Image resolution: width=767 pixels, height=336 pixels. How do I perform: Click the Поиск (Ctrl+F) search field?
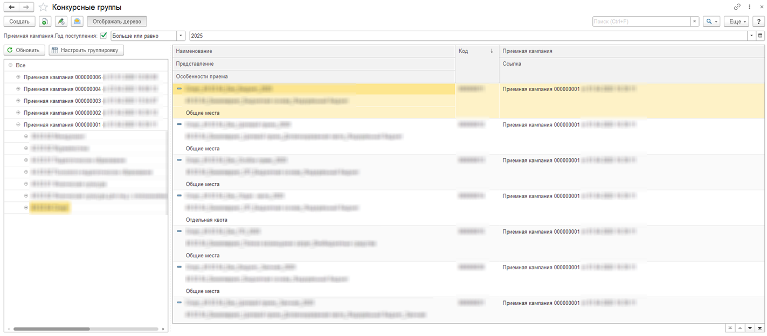pyautogui.click(x=641, y=22)
